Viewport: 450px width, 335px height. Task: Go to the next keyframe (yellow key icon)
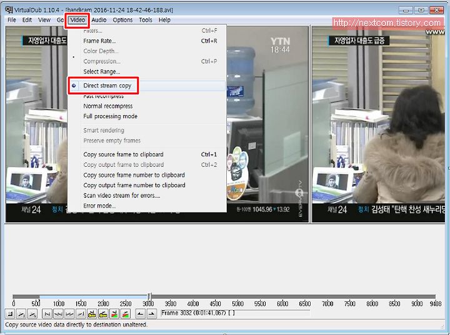click(x=103, y=314)
